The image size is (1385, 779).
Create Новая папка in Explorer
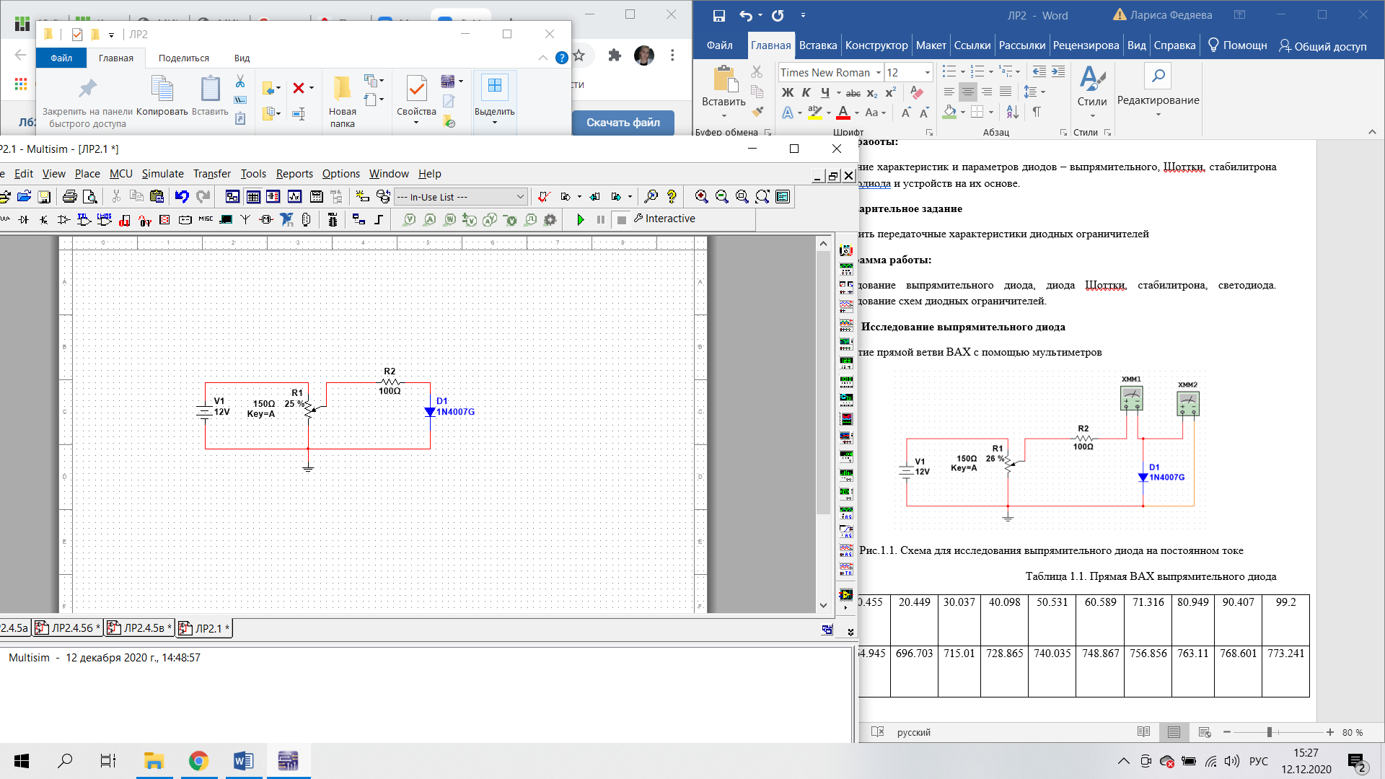pos(342,102)
